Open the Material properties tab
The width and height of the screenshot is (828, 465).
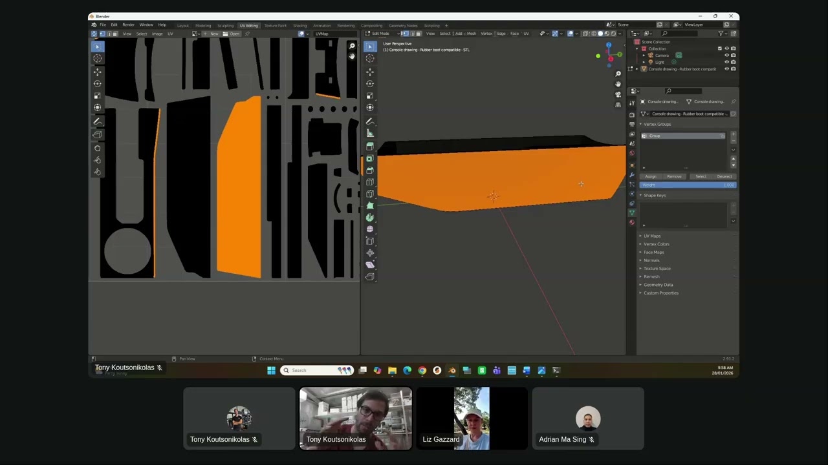coord(632,222)
